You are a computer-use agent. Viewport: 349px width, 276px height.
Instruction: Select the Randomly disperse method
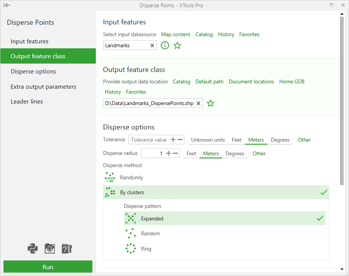[132, 177]
